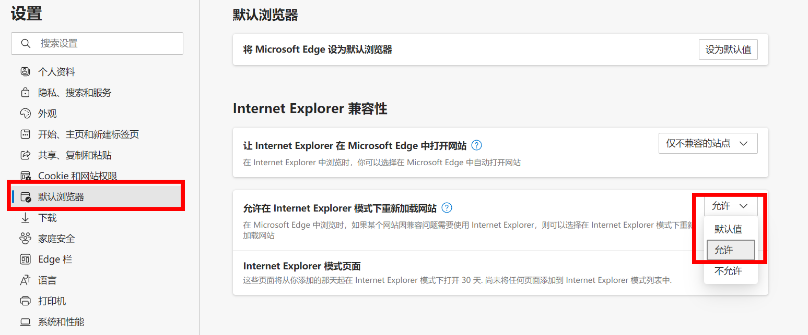The image size is (808, 335).
Task: Choose 允许 option in dropdown list
Action: [x=730, y=250]
